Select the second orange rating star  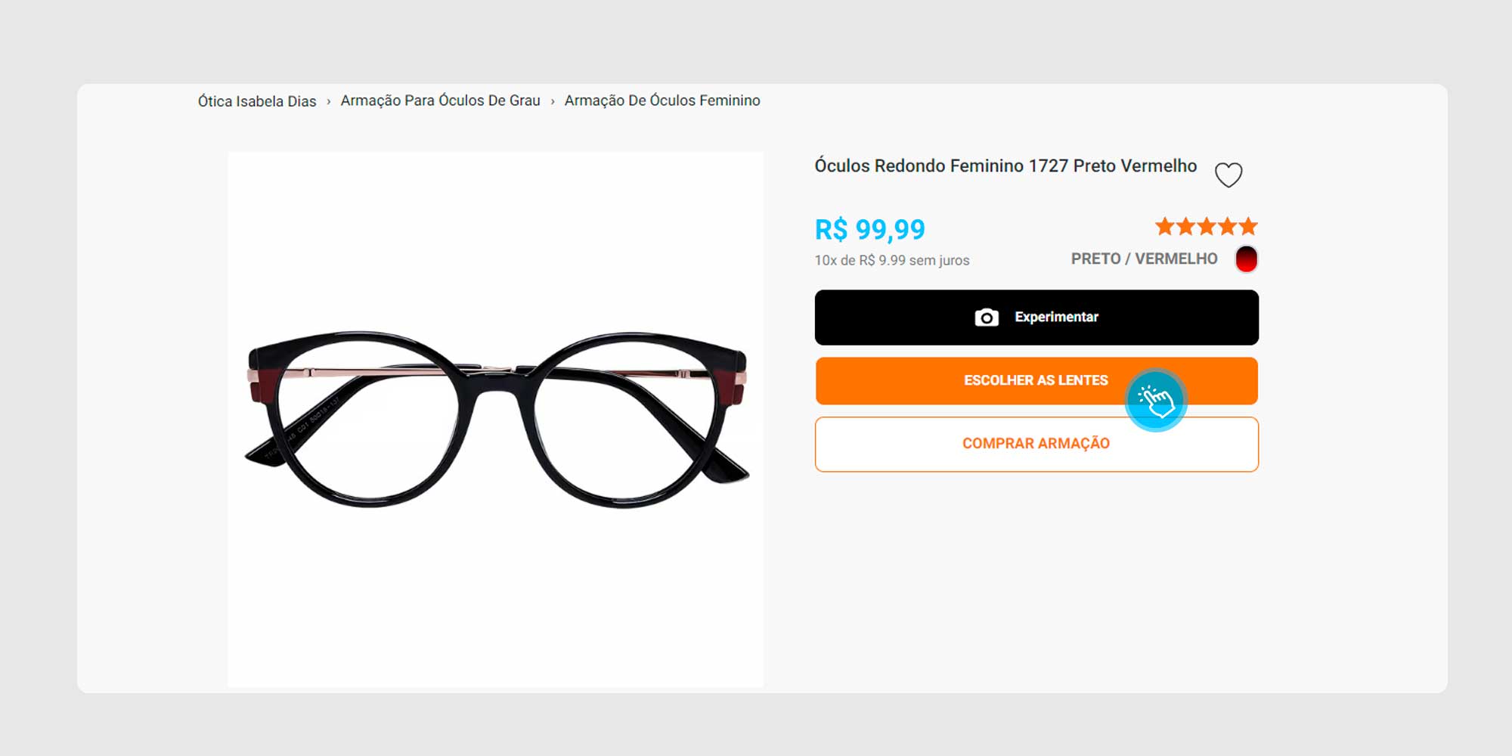point(1185,226)
